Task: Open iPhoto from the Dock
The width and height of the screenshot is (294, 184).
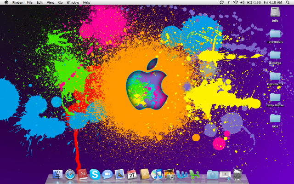Action: tap(169, 174)
